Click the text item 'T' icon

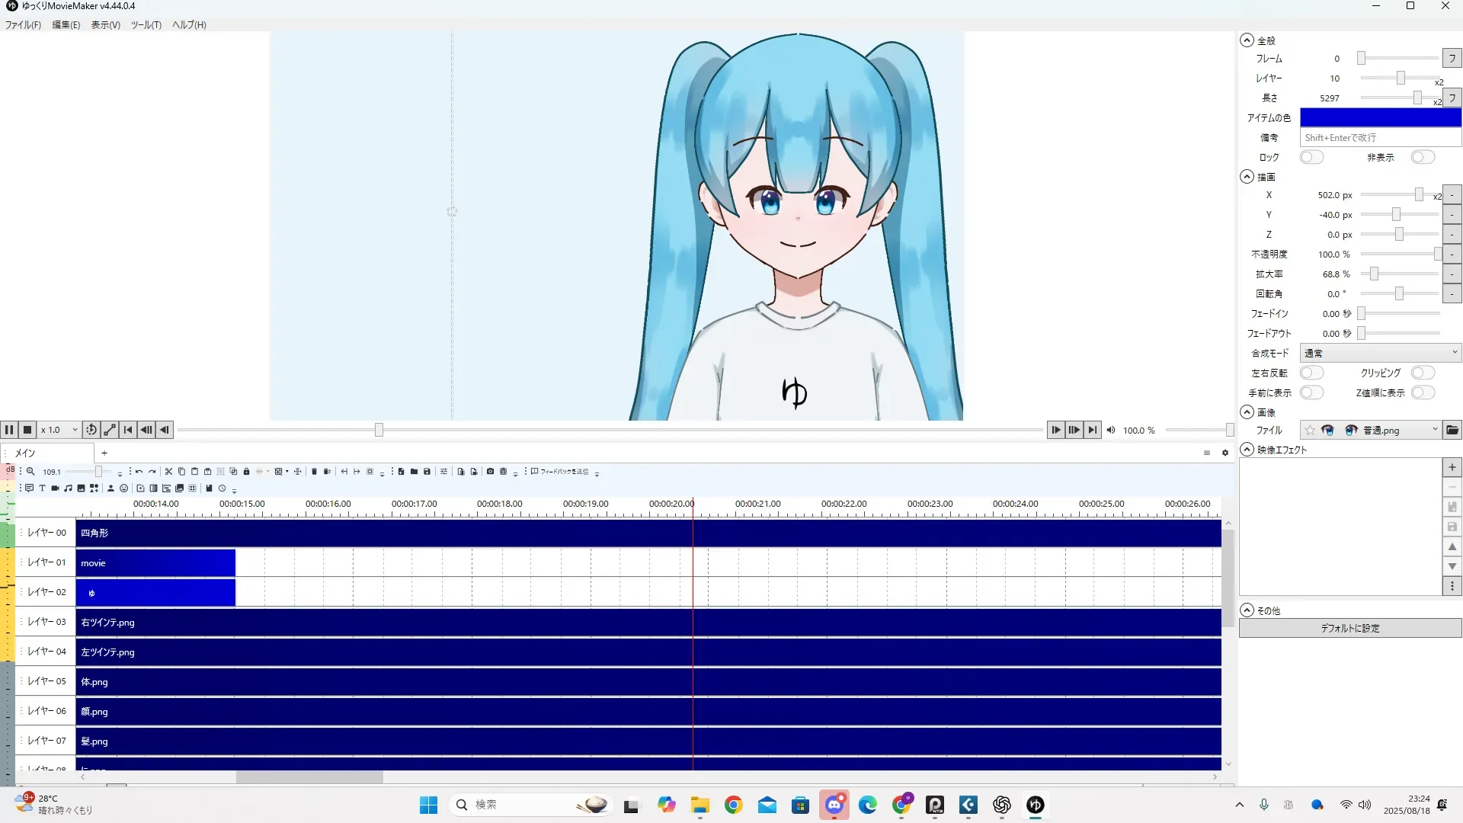coord(42,488)
